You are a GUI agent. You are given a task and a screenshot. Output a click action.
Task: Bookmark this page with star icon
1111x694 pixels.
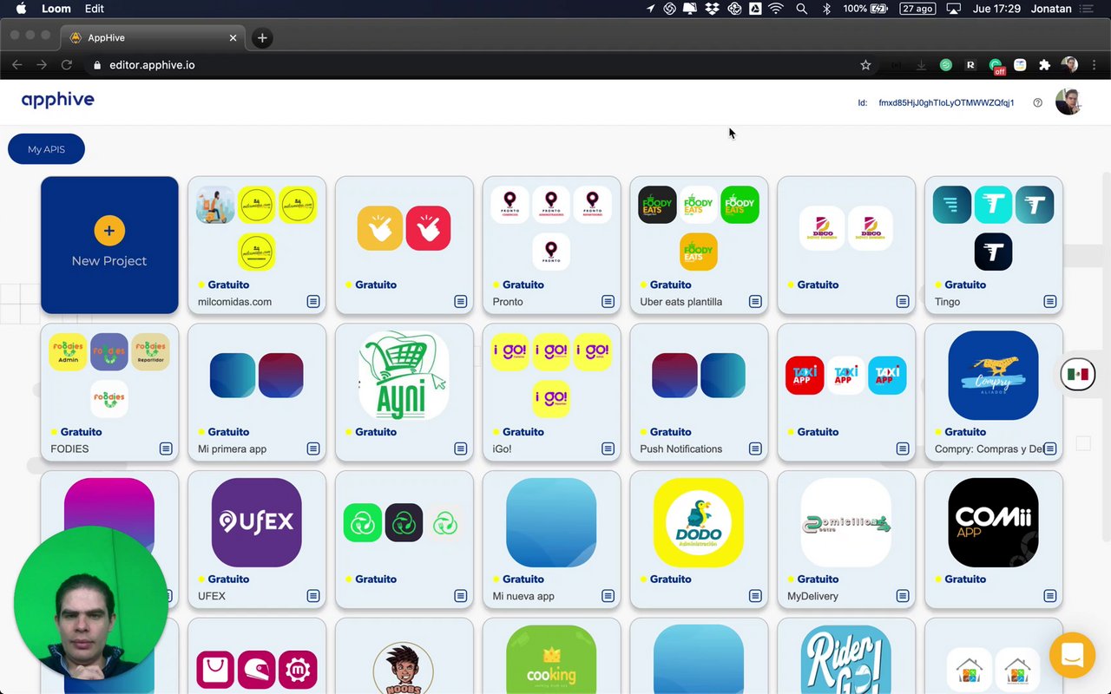point(865,65)
